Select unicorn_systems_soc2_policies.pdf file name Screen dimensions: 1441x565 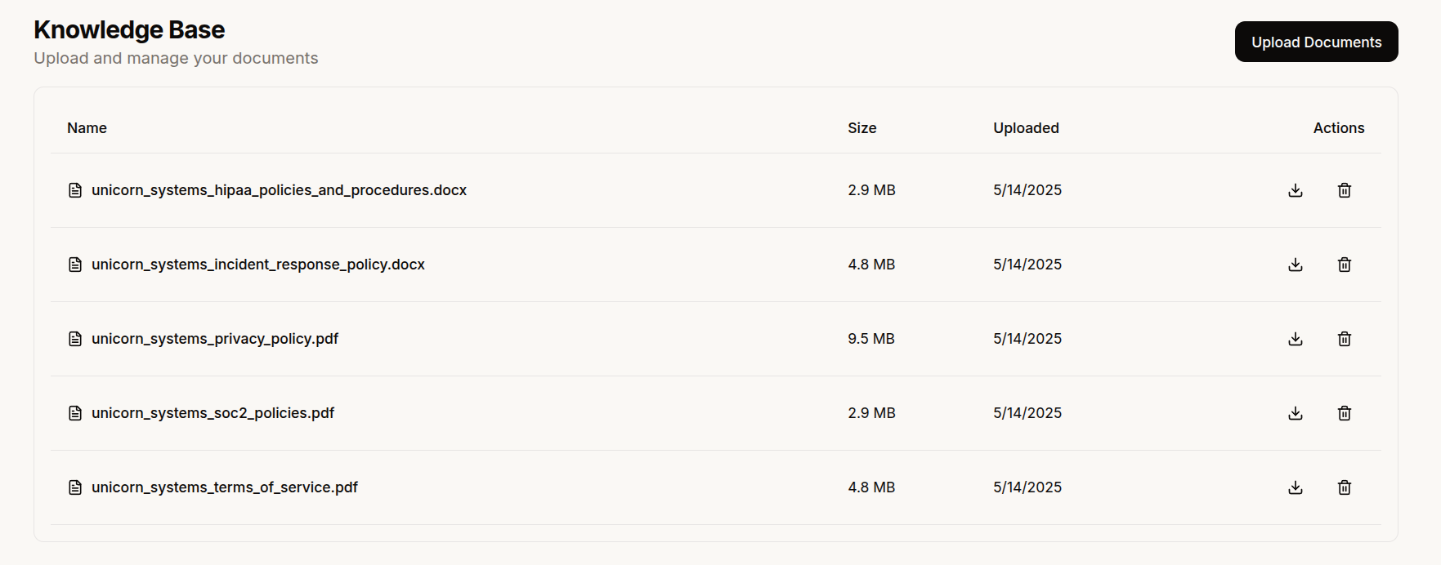[x=213, y=413]
